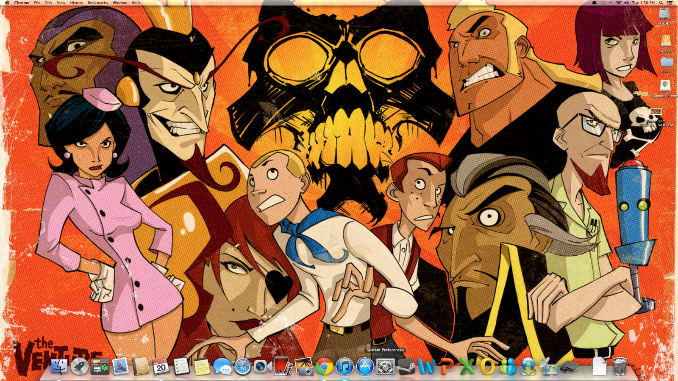Open the App Store icon

[x=365, y=367]
